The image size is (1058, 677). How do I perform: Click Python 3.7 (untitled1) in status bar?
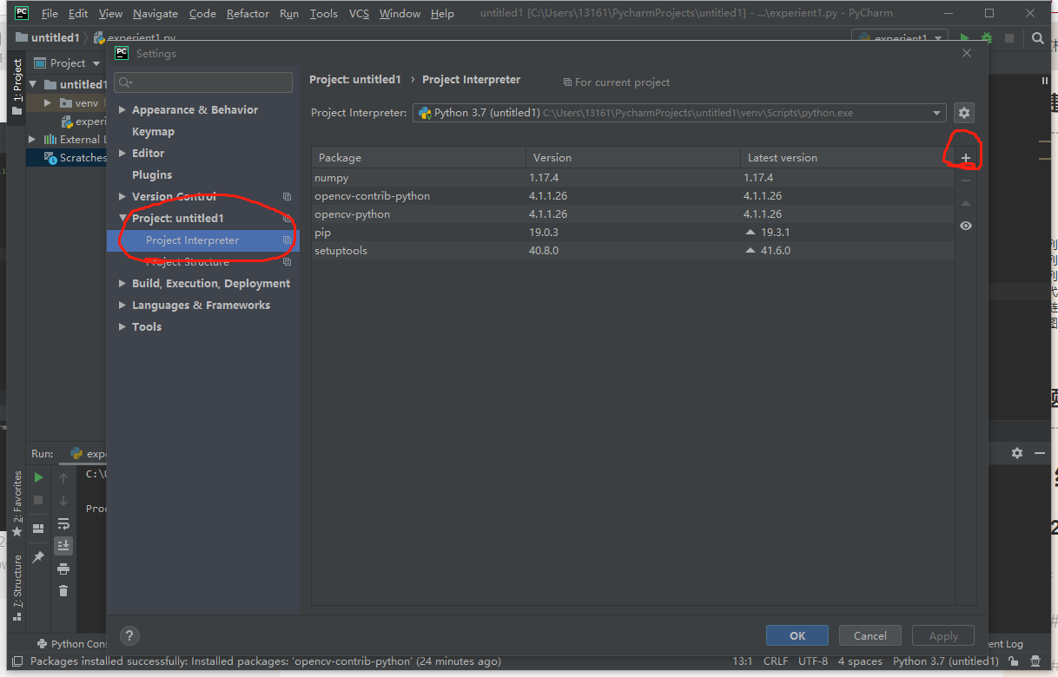coord(945,661)
